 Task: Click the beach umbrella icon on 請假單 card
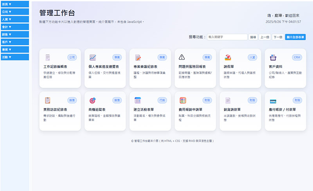coord(228,57)
